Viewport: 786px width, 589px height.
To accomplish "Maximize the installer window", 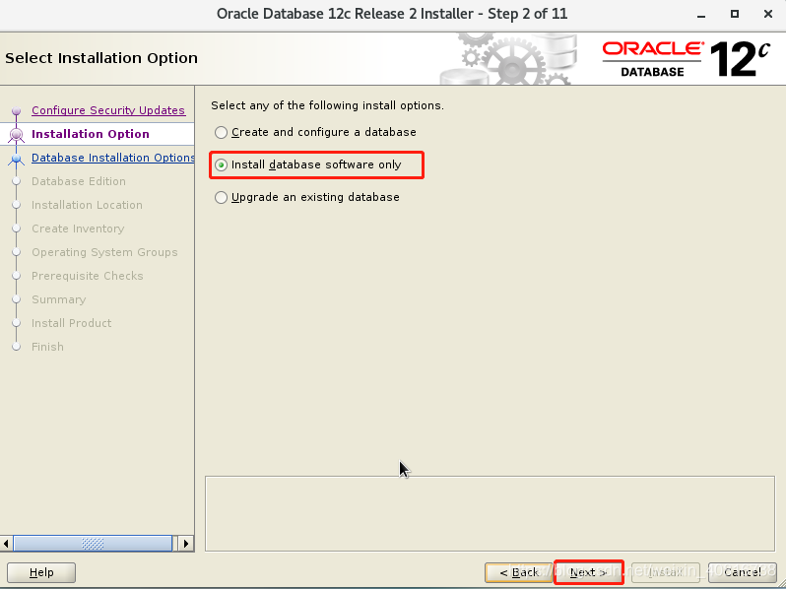I will pos(735,14).
